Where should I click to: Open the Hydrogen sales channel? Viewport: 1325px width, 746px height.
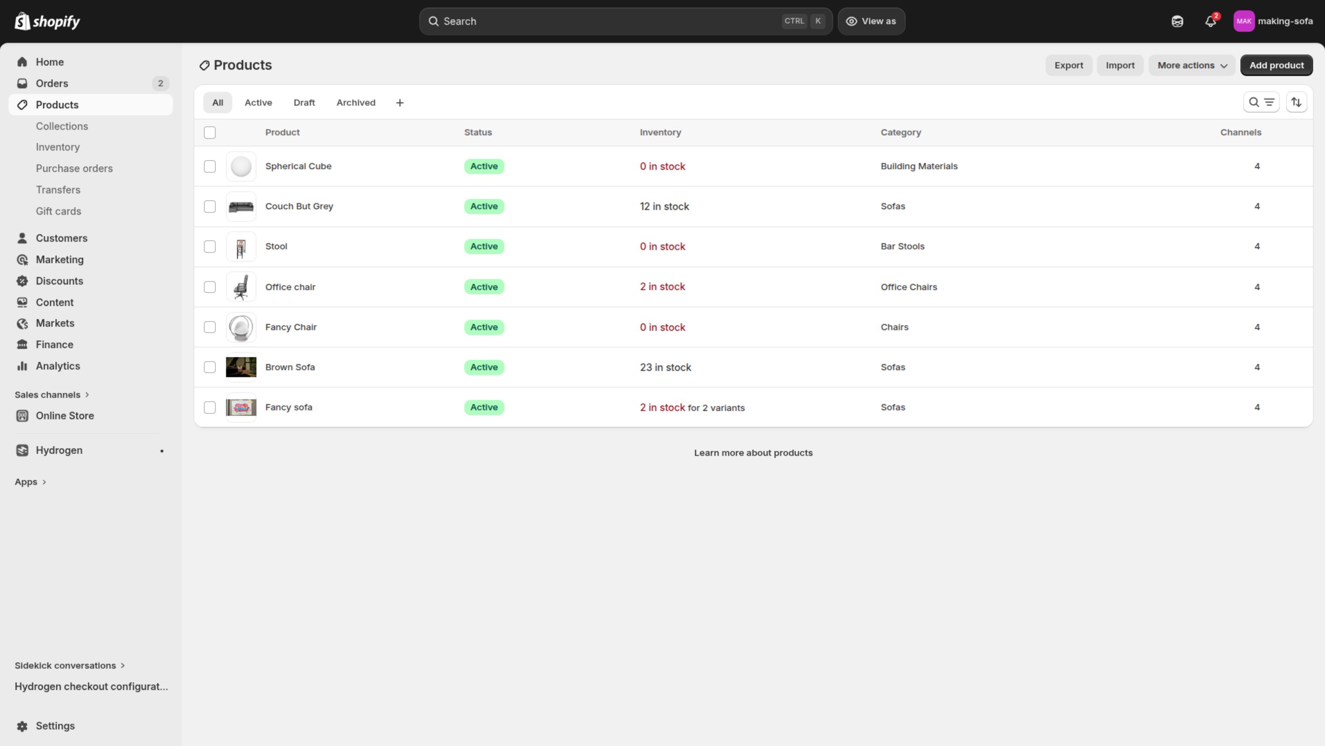point(59,450)
